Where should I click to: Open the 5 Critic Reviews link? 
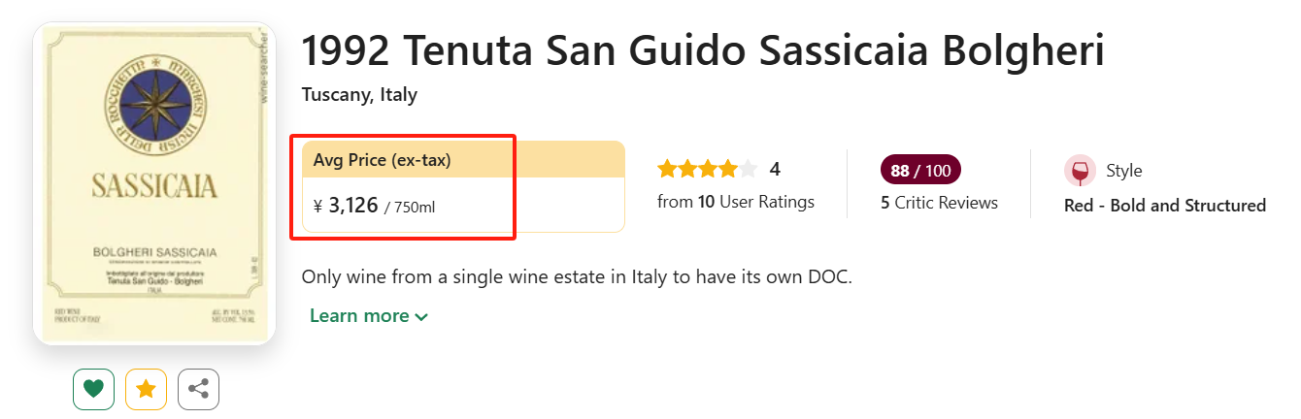point(939,203)
